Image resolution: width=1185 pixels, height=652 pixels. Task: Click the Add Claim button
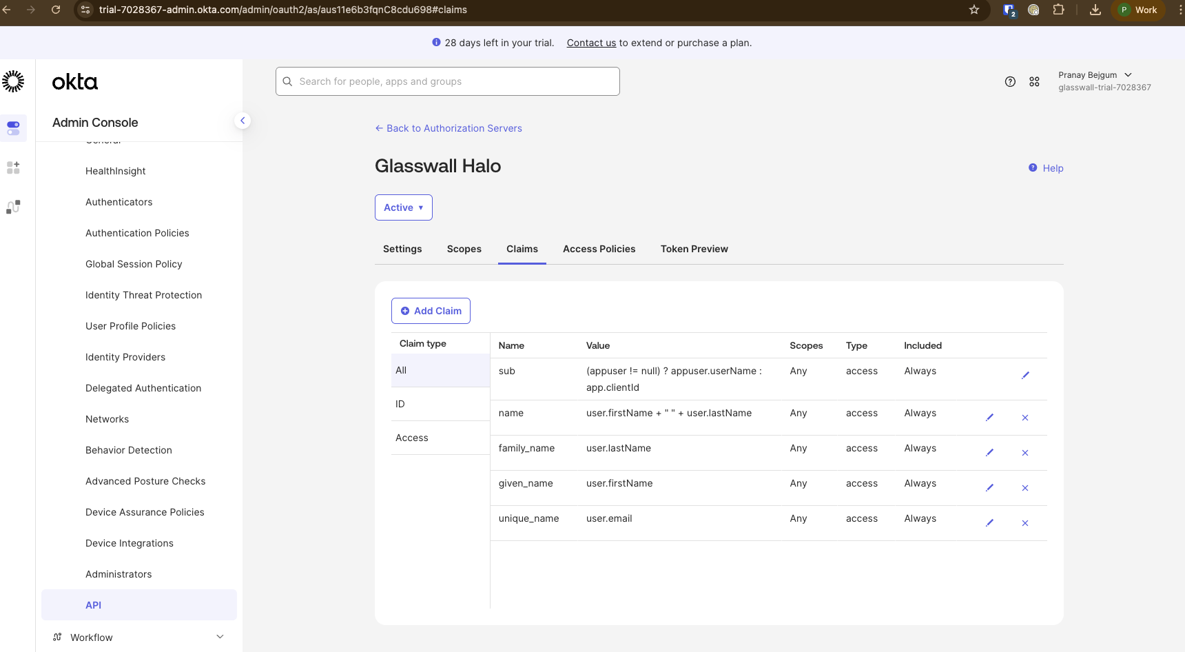431,310
